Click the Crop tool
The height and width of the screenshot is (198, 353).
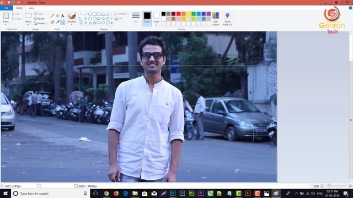pos(38,14)
